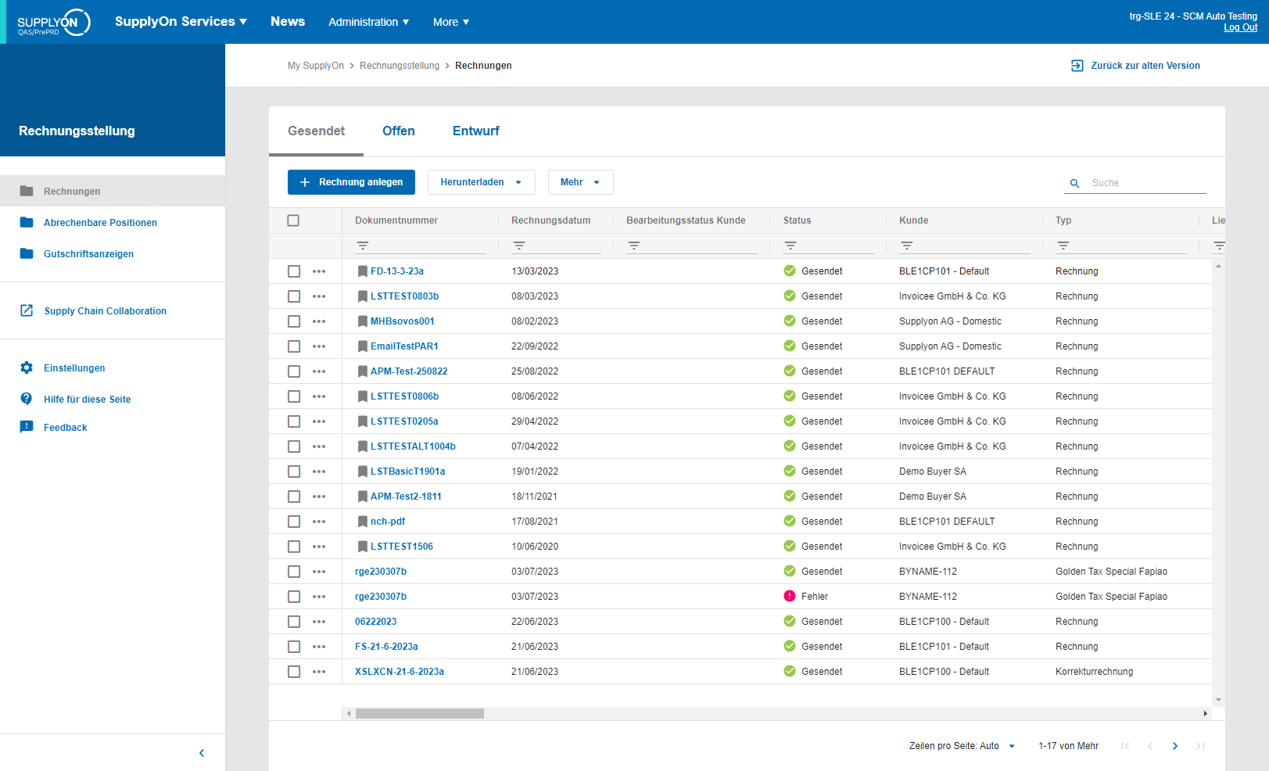The height and width of the screenshot is (771, 1269).
Task: Click bookmark icon next to EmailTestPAR1
Action: [362, 346]
